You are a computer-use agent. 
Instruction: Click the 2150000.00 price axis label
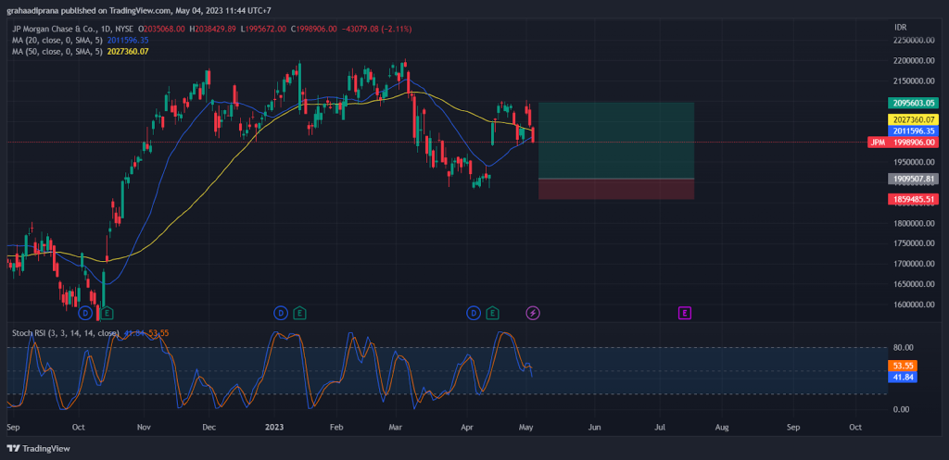point(914,81)
